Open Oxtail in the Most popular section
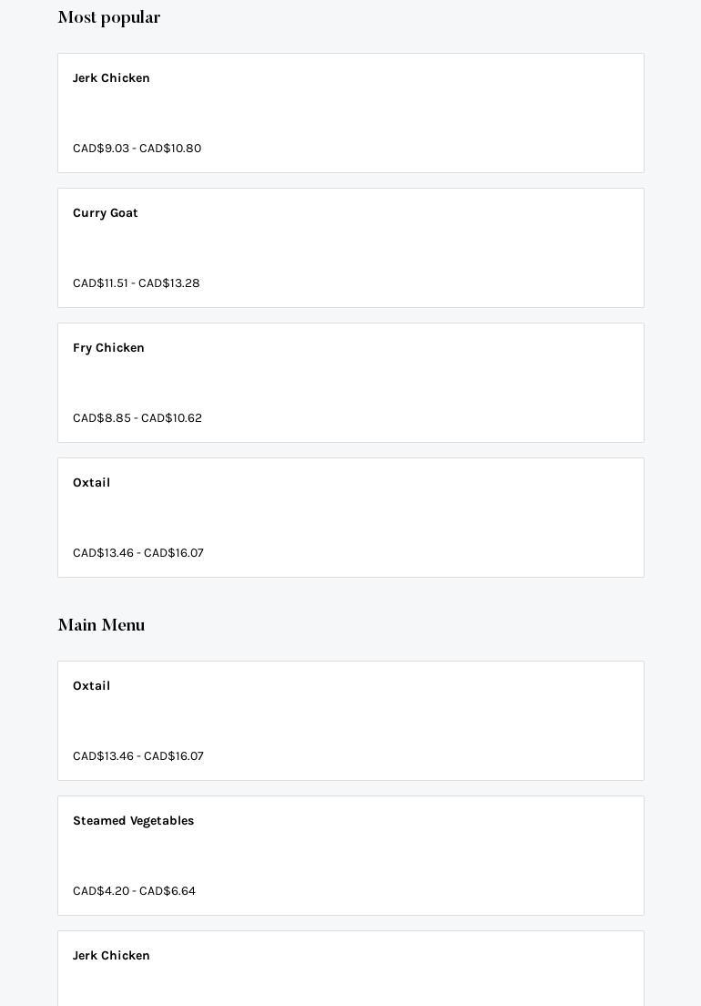This screenshot has width=701, height=1006. (x=91, y=483)
